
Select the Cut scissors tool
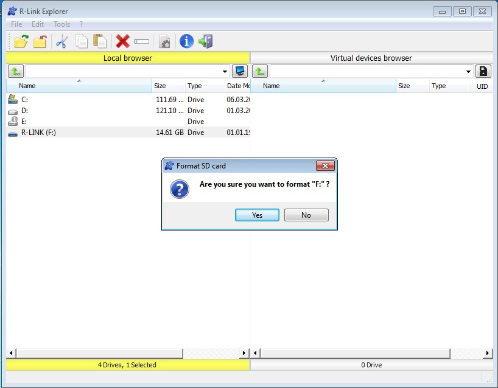(x=61, y=41)
